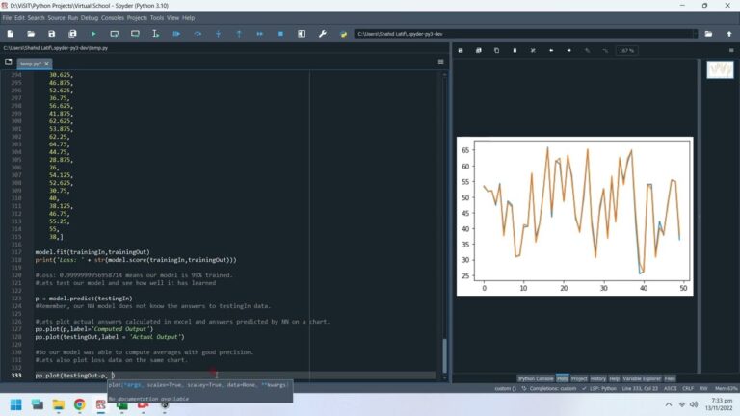Open the Search menu
Screen dimensions: 740x416
(x=36, y=18)
